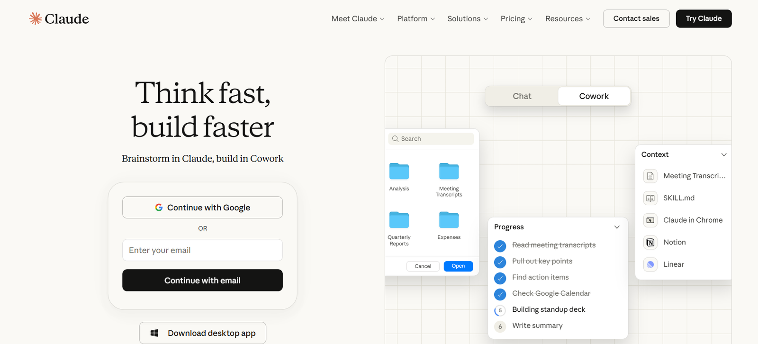Select the Meeting Transcripts folder icon
Viewport: 758px width, 344px height.
tap(449, 172)
